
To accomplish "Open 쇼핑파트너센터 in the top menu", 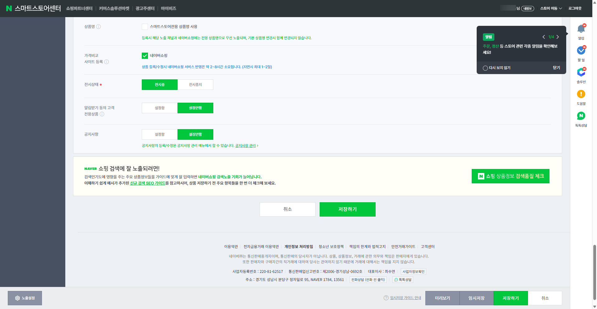I will [x=79, y=8].
